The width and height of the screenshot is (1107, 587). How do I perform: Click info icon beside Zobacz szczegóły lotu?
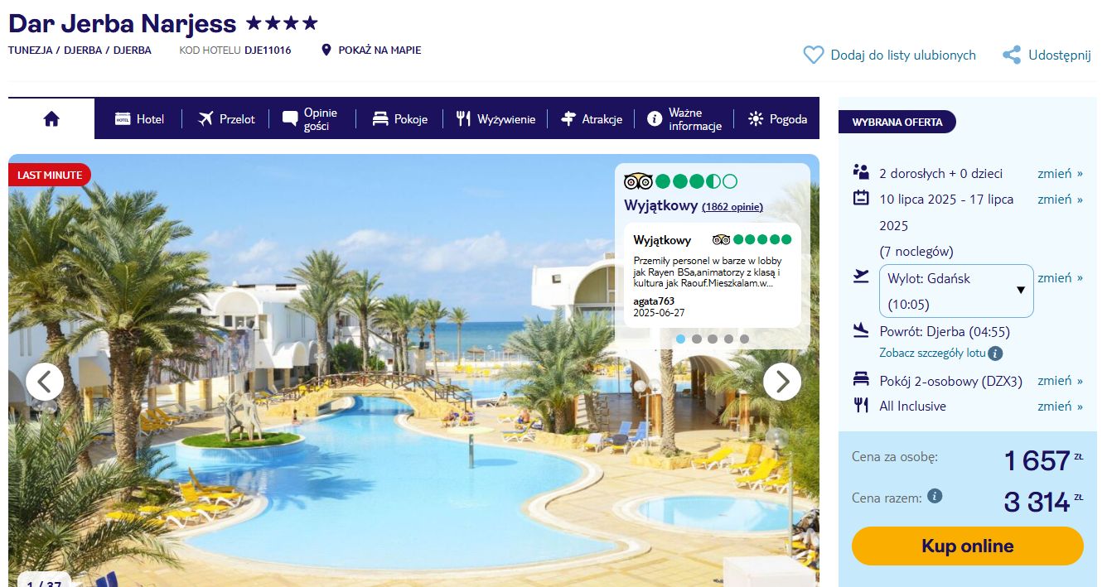tap(996, 354)
